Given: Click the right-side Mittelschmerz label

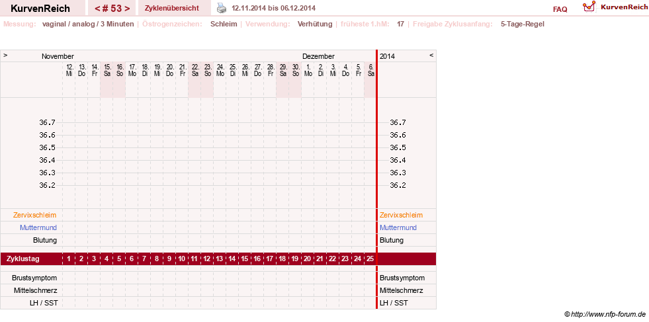Looking at the screenshot, I should point(401,290).
